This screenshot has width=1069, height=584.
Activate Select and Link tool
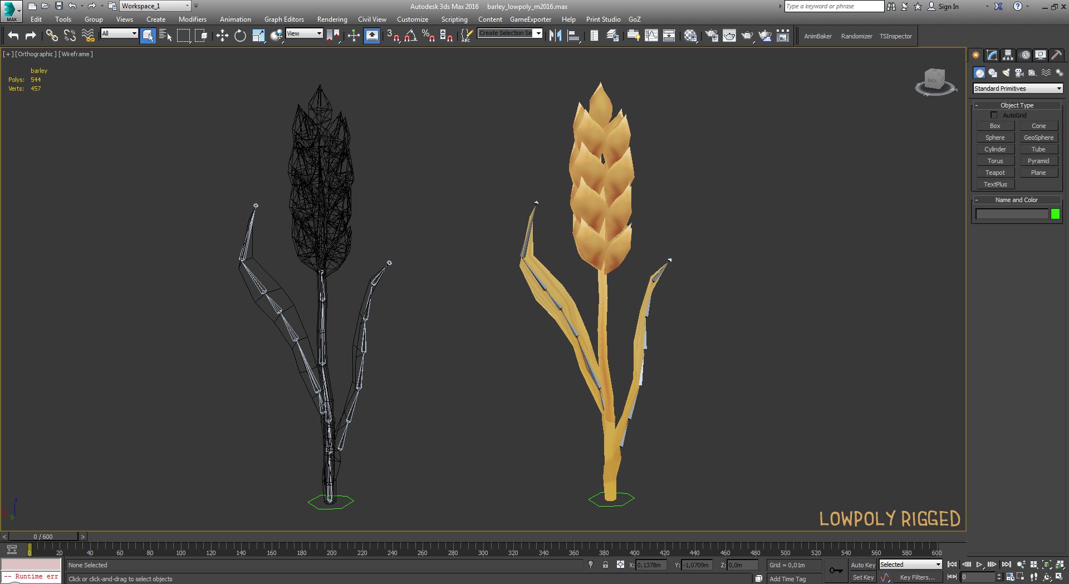point(52,36)
